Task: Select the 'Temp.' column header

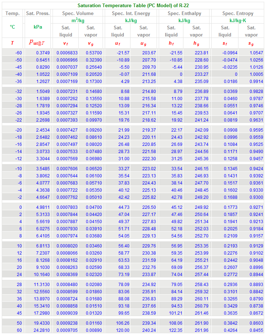Action: 13,13
